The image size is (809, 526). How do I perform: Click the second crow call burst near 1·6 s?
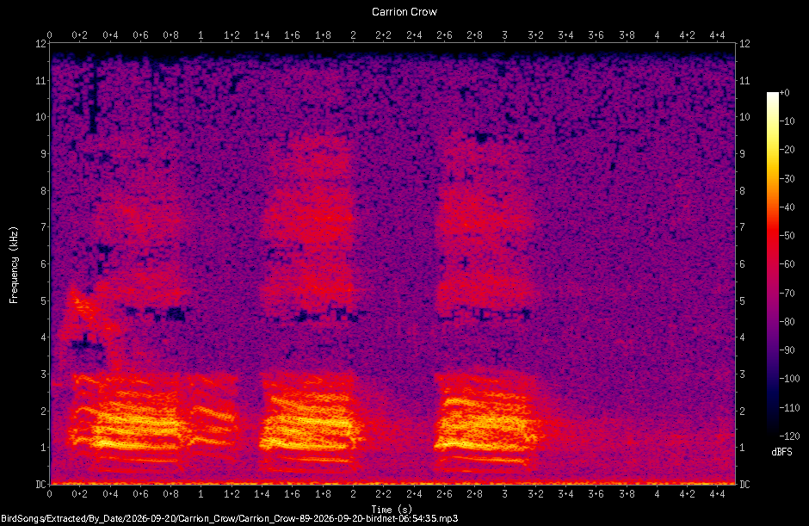tap(310, 424)
